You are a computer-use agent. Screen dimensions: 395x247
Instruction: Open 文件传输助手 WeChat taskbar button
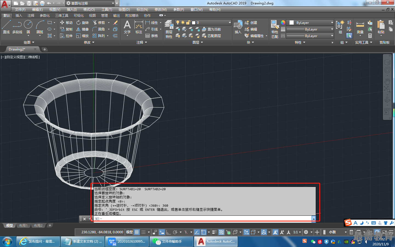coord(171,242)
